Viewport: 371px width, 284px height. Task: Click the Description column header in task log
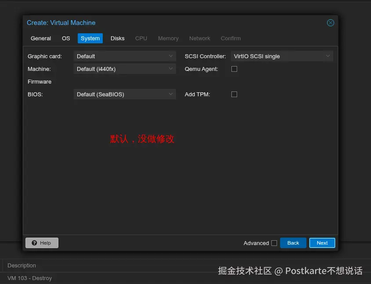pyautogui.click(x=22, y=266)
